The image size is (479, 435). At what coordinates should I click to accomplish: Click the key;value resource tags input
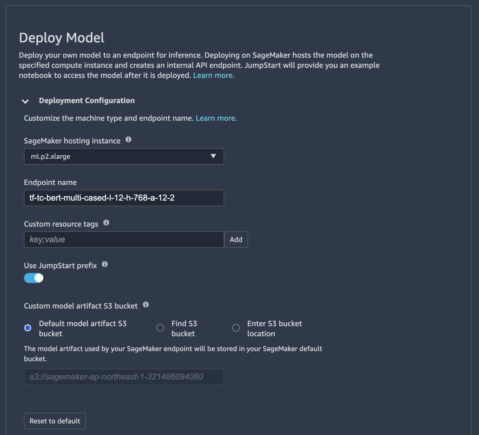(123, 239)
